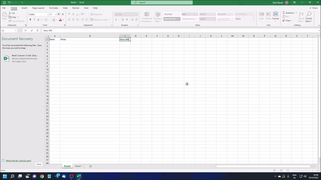The height and width of the screenshot is (180, 321).
Task: Expand the Name Box dropdown arrow
Action: tap(16, 30)
